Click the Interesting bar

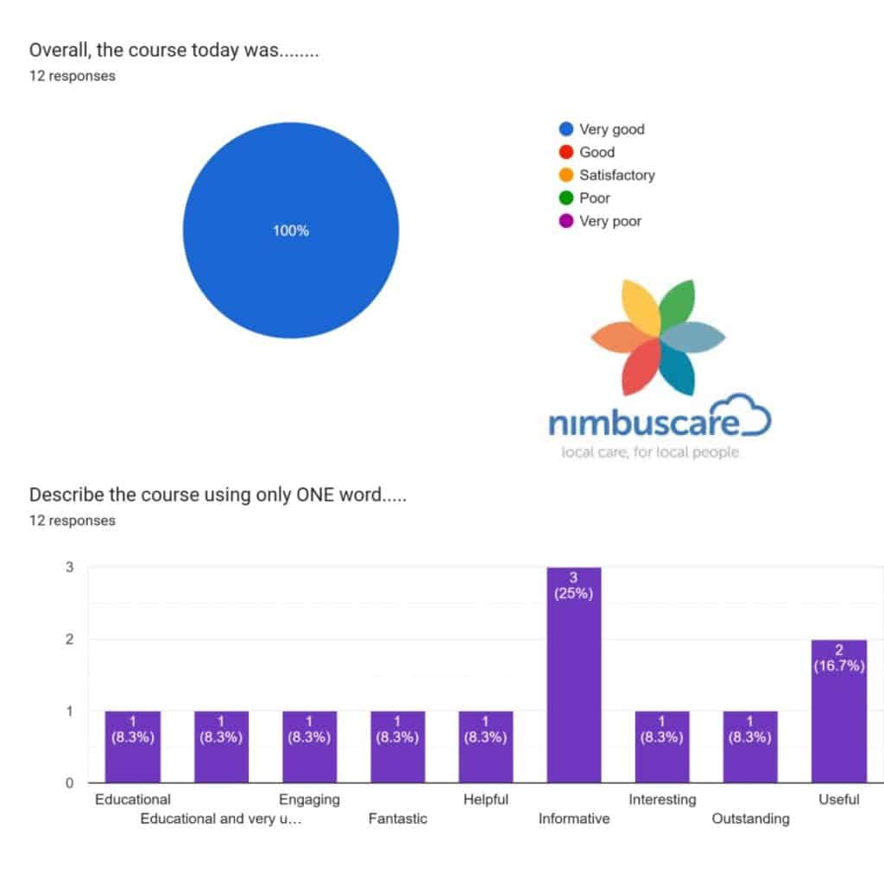662,747
